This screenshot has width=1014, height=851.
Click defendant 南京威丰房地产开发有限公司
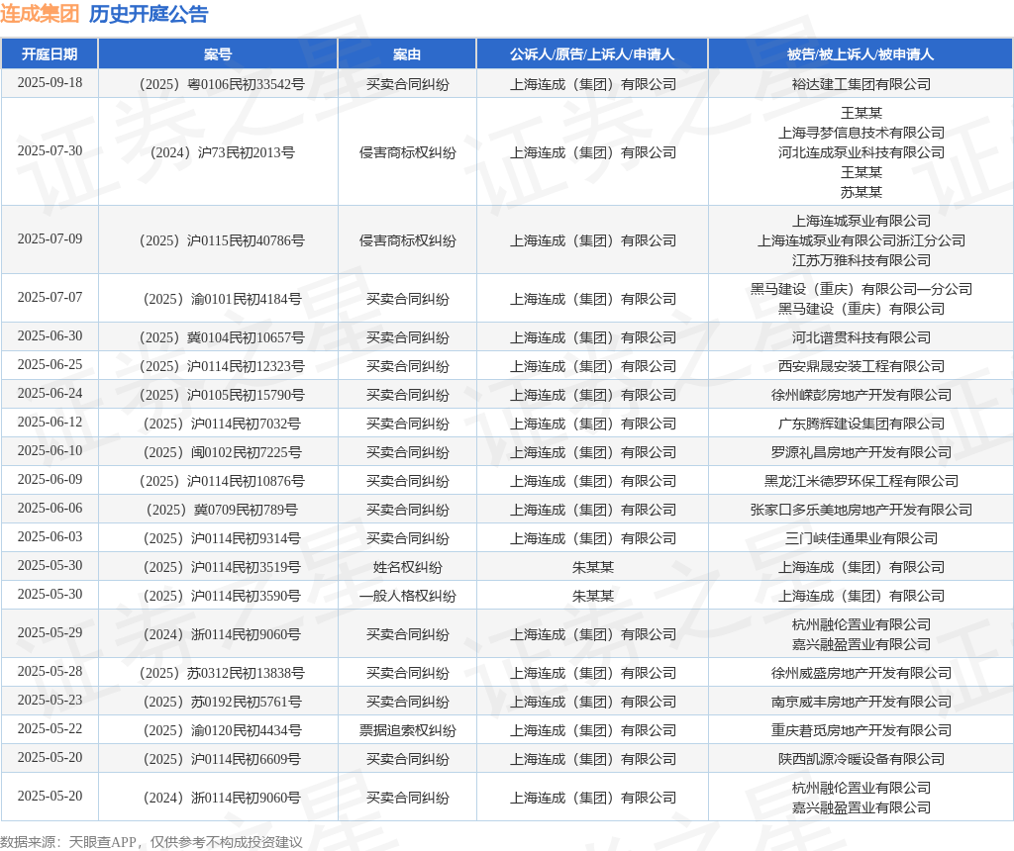(x=861, y=702)
